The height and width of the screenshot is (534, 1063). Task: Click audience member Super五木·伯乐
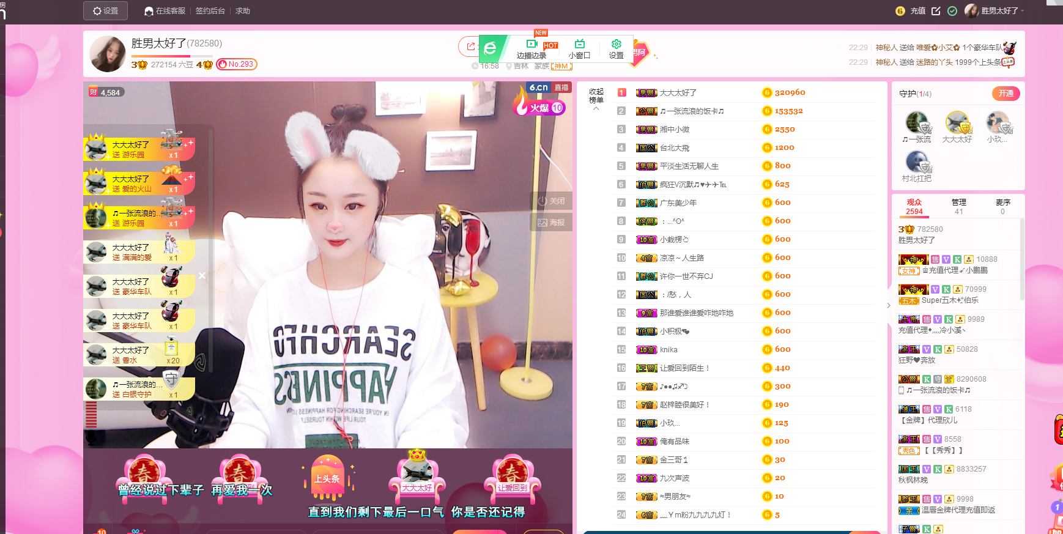(x=950, y=300)
